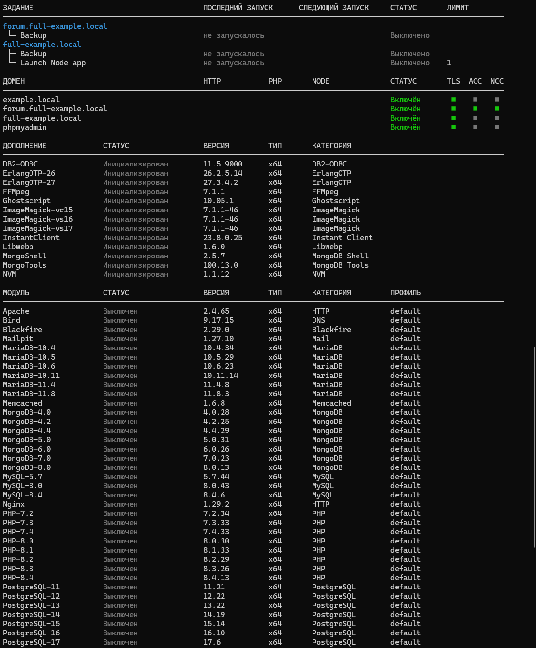The width and height of the screenshot is (536, 648).
Task: Click the Выключен status for Apache
Action: (x=120, y=311)
